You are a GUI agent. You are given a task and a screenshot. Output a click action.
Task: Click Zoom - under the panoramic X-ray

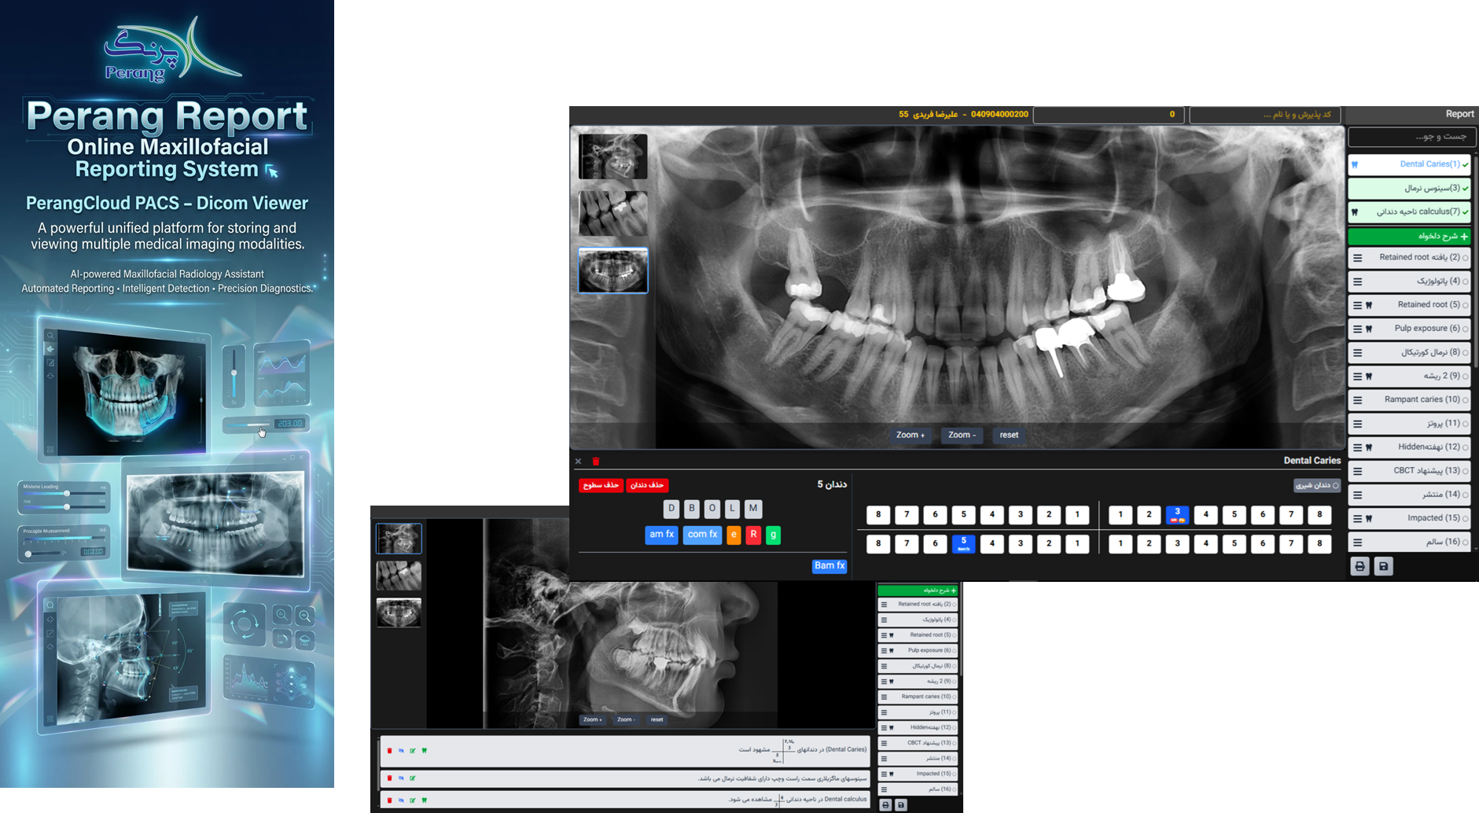point(962,435)
